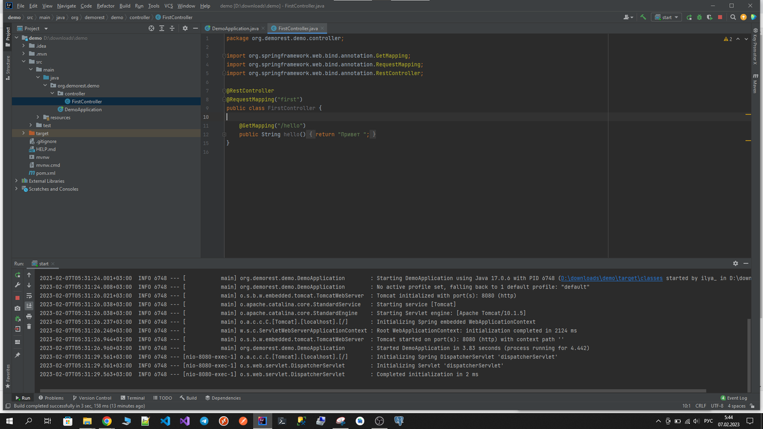Expand the .mvn folder

pos(24,54)
